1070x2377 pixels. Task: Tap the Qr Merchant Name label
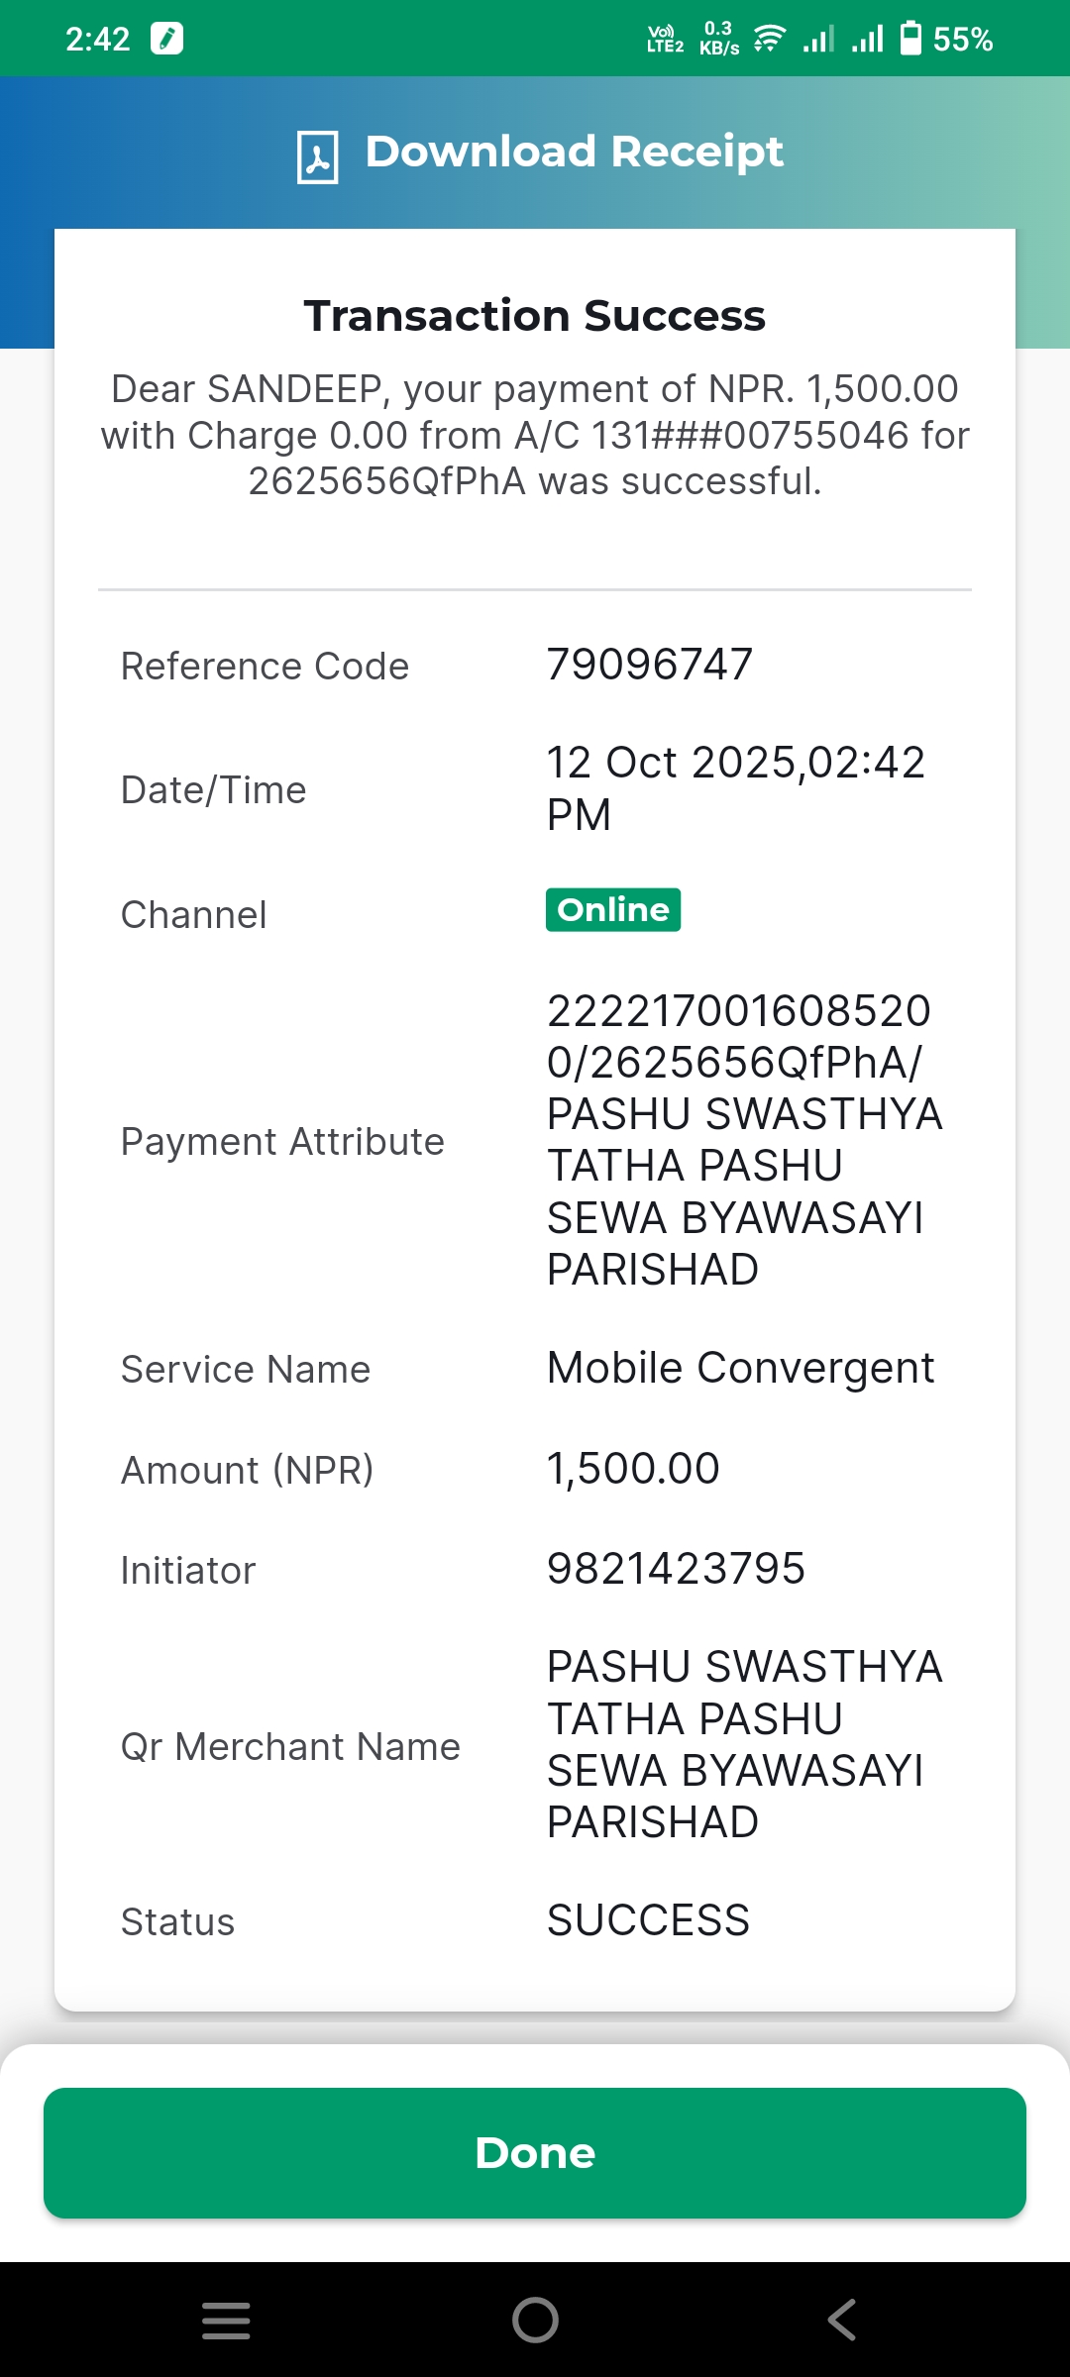tap(290, 1747)
